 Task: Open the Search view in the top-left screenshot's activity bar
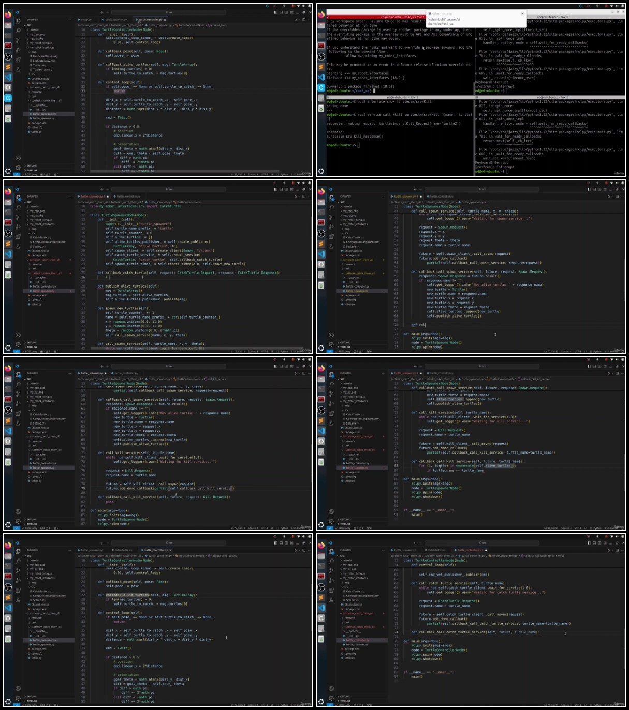click(18, 30)
